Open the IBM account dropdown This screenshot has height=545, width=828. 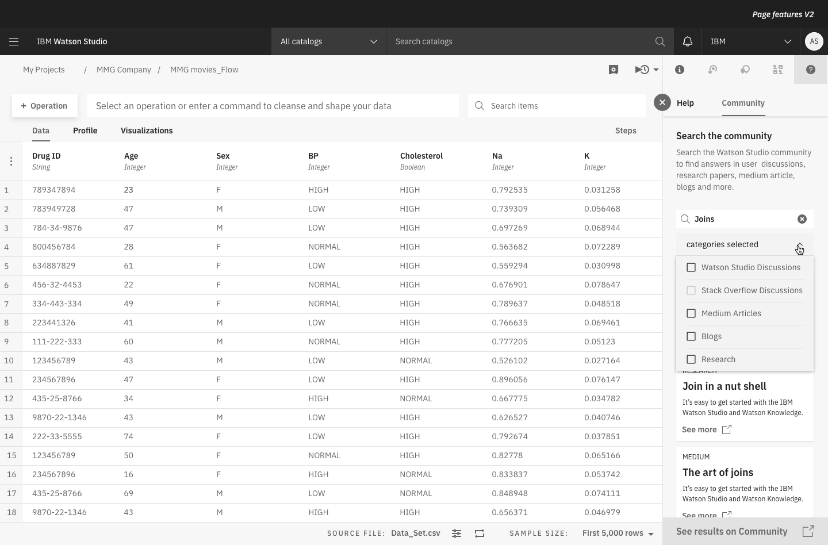(750, 41)
